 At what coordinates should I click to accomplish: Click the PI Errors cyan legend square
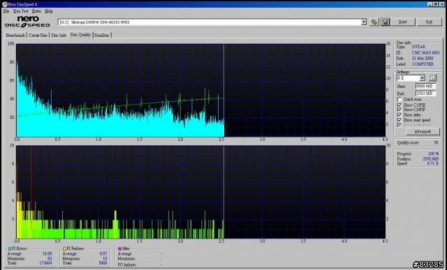10,248
